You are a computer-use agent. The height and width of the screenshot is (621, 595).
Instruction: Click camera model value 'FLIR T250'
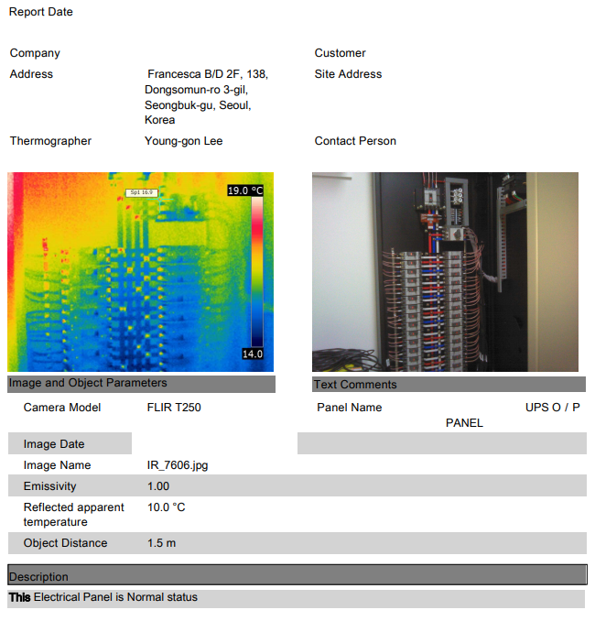point(174,408)
